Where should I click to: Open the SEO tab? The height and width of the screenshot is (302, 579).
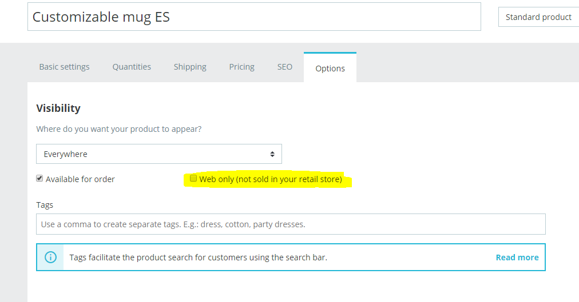click(x=285, y=67)
